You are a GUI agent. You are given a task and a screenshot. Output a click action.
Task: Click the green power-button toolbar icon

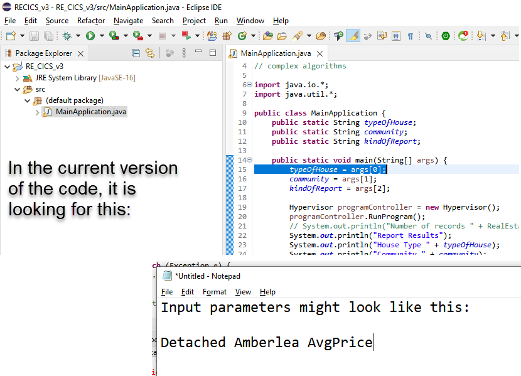(x=446, y=36)
